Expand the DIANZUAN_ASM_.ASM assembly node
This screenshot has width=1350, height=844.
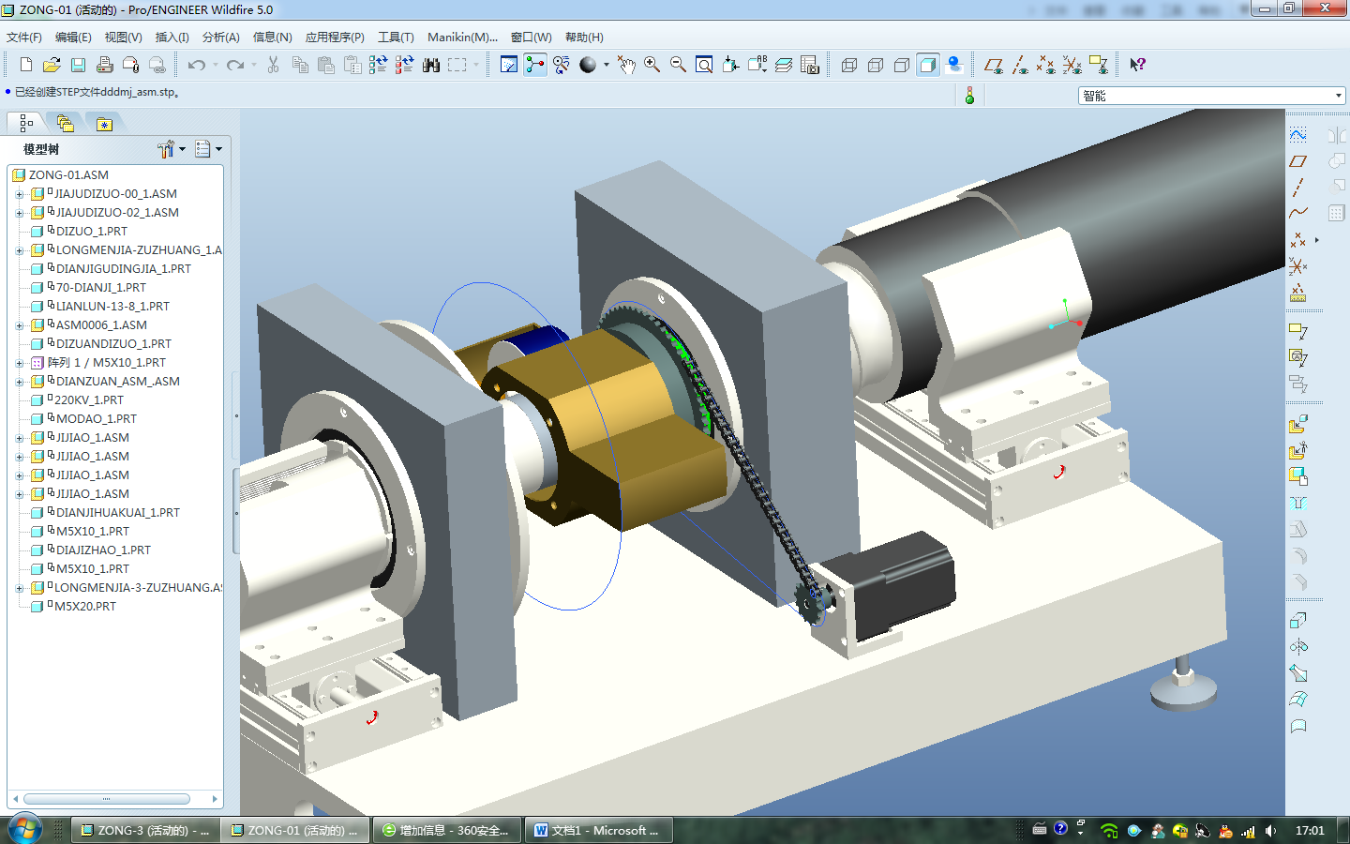tap(20, 381)
